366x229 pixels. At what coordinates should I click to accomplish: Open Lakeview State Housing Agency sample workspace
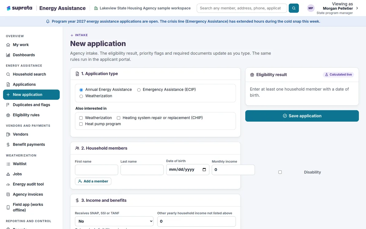[x=142, y=8]
